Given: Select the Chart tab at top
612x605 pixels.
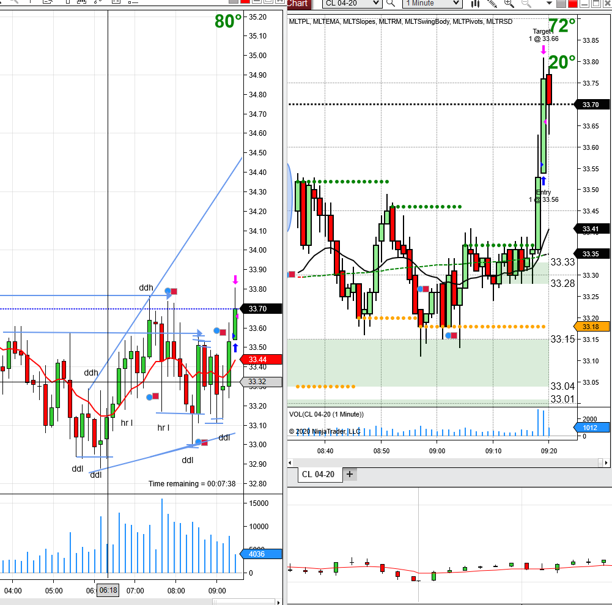Looking at the screenshot, I should (x=298, y=4).
